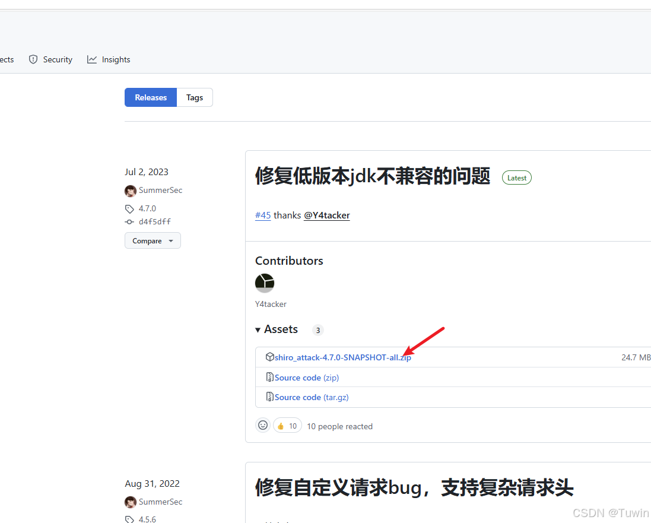
Task: Toggle the thumbs-up reaction with 10
Action: (x=287, y=426)
